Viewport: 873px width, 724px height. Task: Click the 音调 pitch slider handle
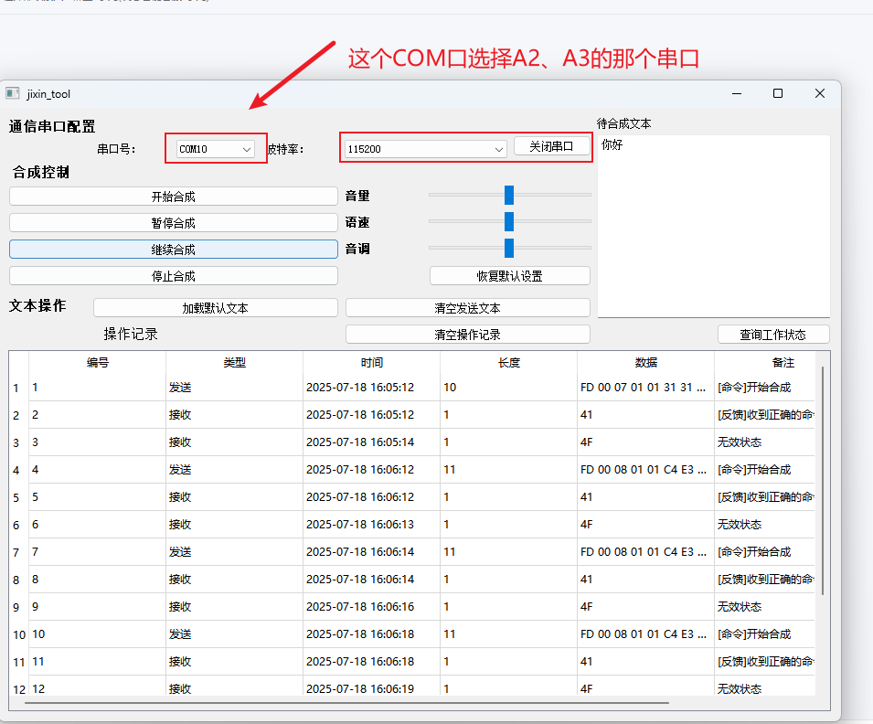coord(509,248)
